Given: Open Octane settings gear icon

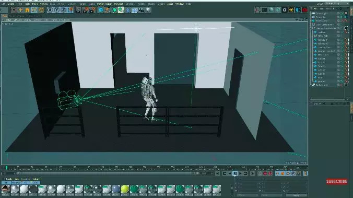Looking at the screenshot, I should pyautogui.click(x=285, y=10).
